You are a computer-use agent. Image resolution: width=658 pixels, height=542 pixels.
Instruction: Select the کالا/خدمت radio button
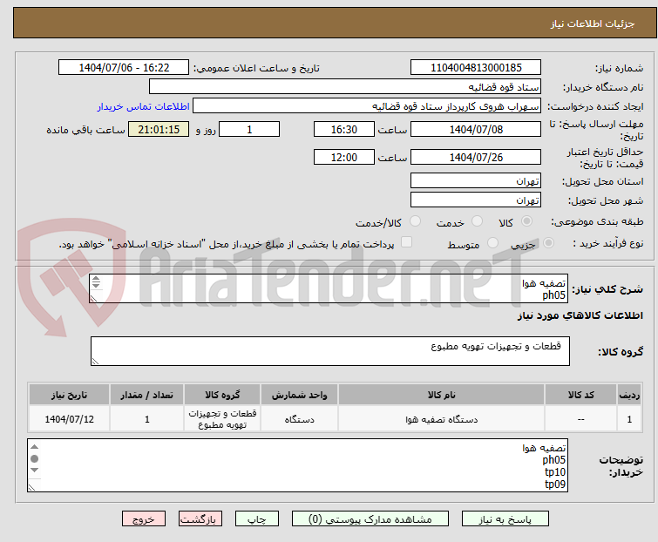tap(415, 221)
